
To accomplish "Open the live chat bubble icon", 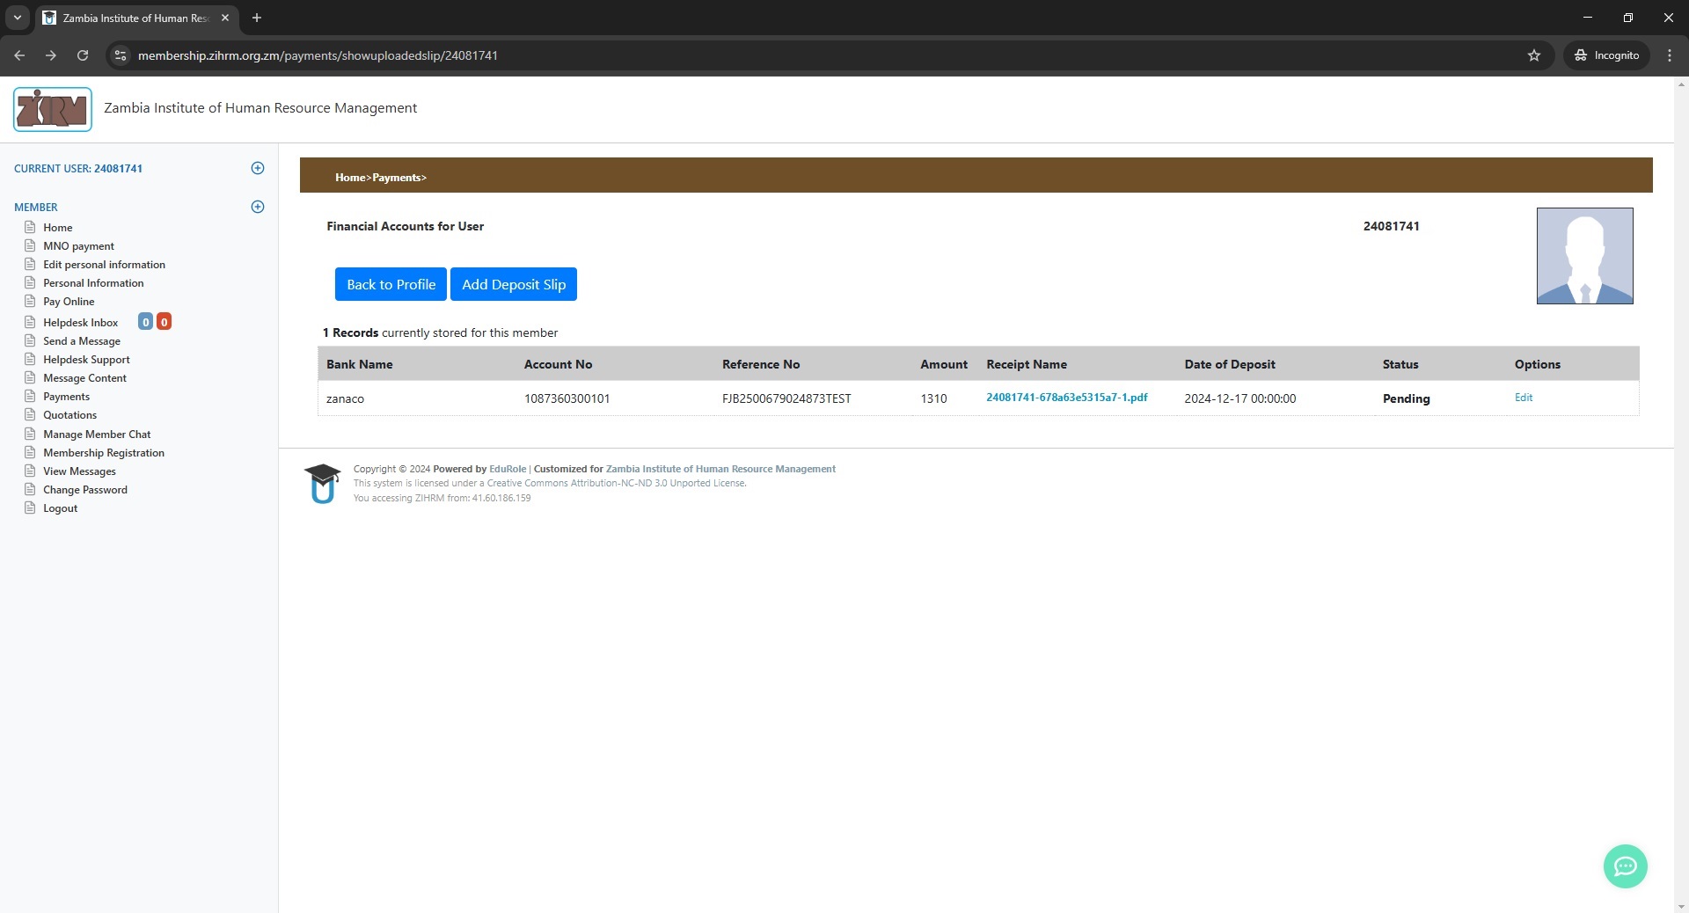I will pyautogui.click(x=1625, y=866).
